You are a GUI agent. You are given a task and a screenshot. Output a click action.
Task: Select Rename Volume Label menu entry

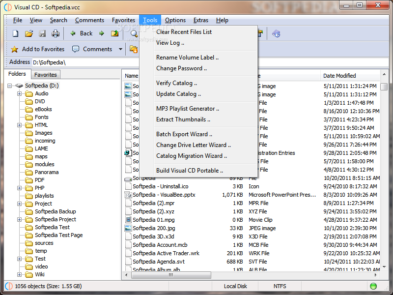click(187, 58)
